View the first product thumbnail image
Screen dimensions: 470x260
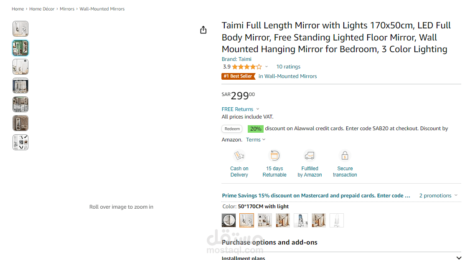pos(20,29)
